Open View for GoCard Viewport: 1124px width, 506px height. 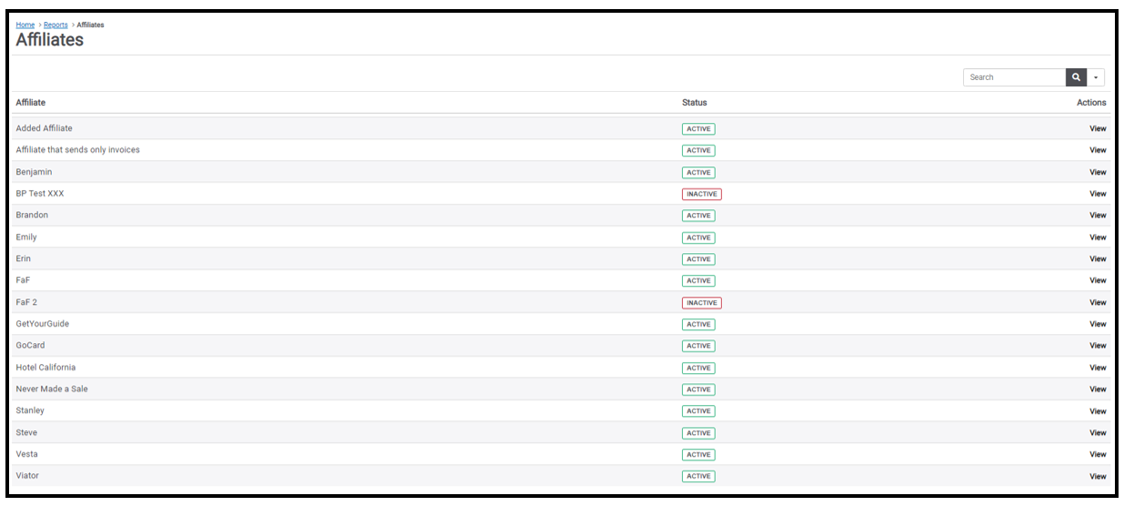tap(1098, 346)
